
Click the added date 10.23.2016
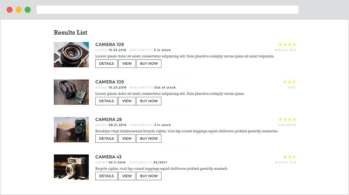click(x=117, y=50)
